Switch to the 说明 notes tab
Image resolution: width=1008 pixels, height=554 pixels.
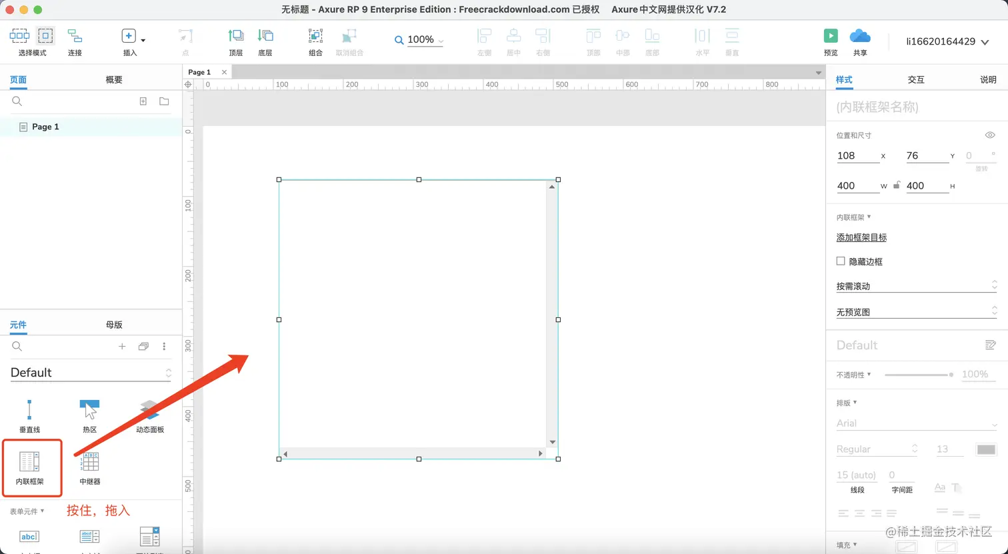(988, 79)
